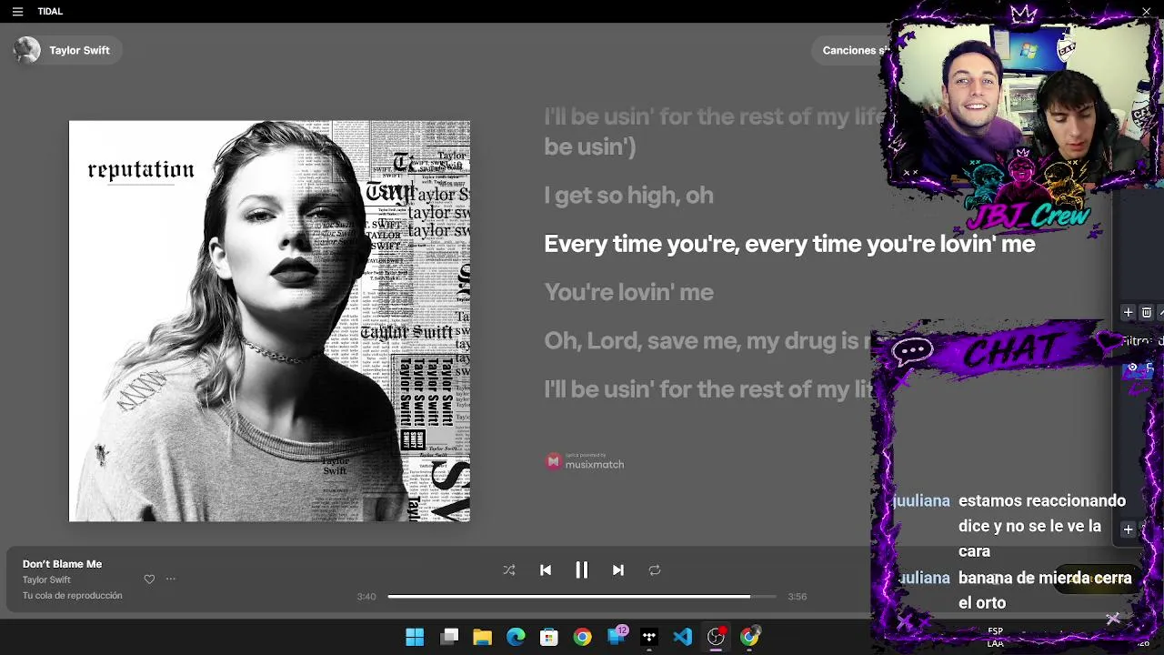
Task: Launch Microsoft Edge from the taskbar
Action: [516, 637]
